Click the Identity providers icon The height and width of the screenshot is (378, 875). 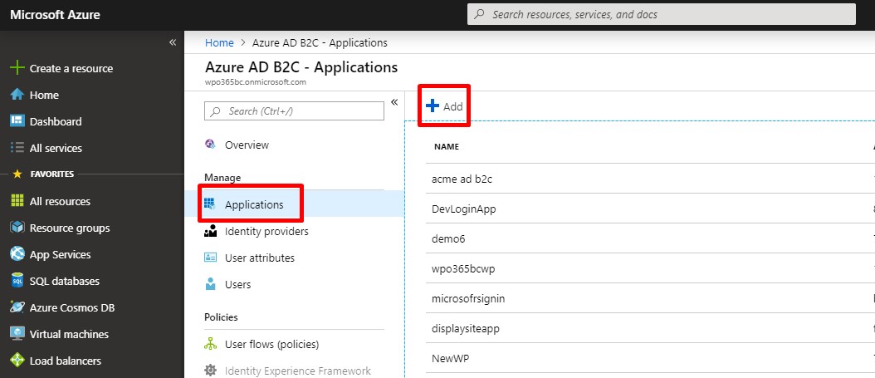point(210,231)
